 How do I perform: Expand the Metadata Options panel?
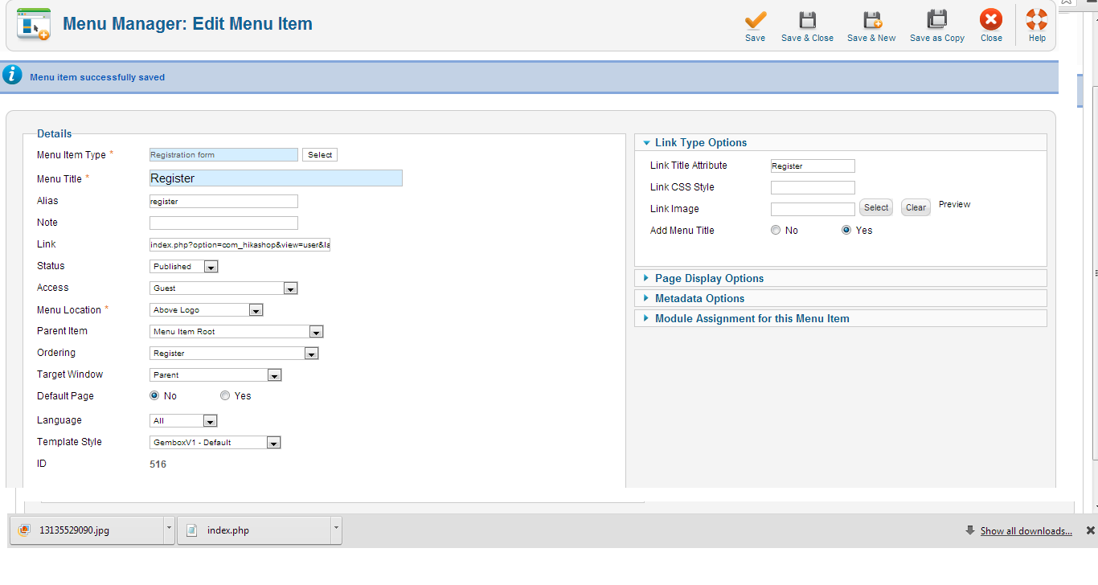(841, 298)
